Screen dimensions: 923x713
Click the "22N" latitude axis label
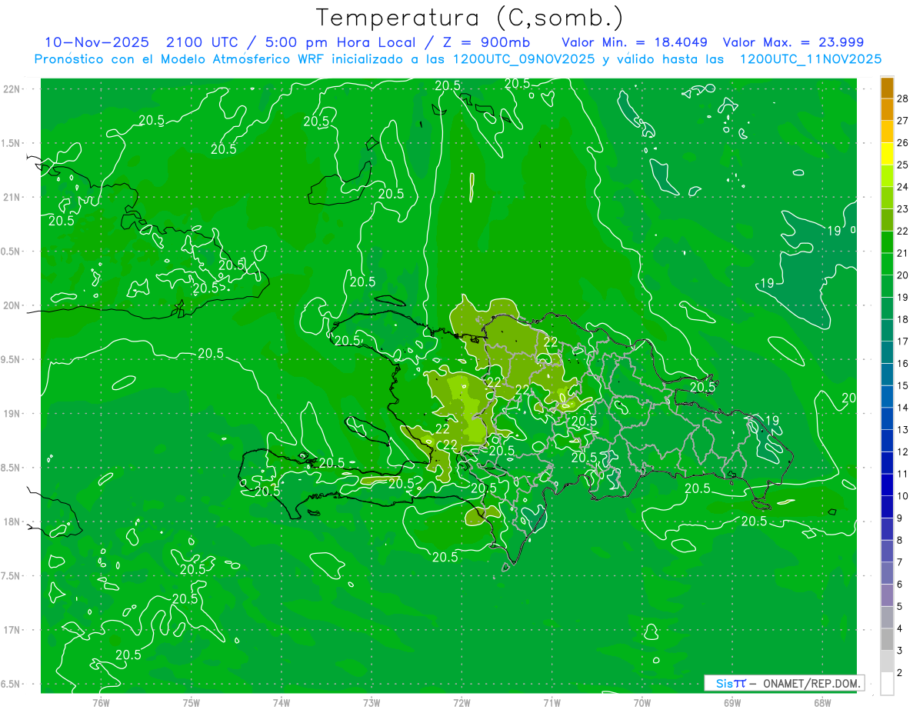tap(12, 89)
